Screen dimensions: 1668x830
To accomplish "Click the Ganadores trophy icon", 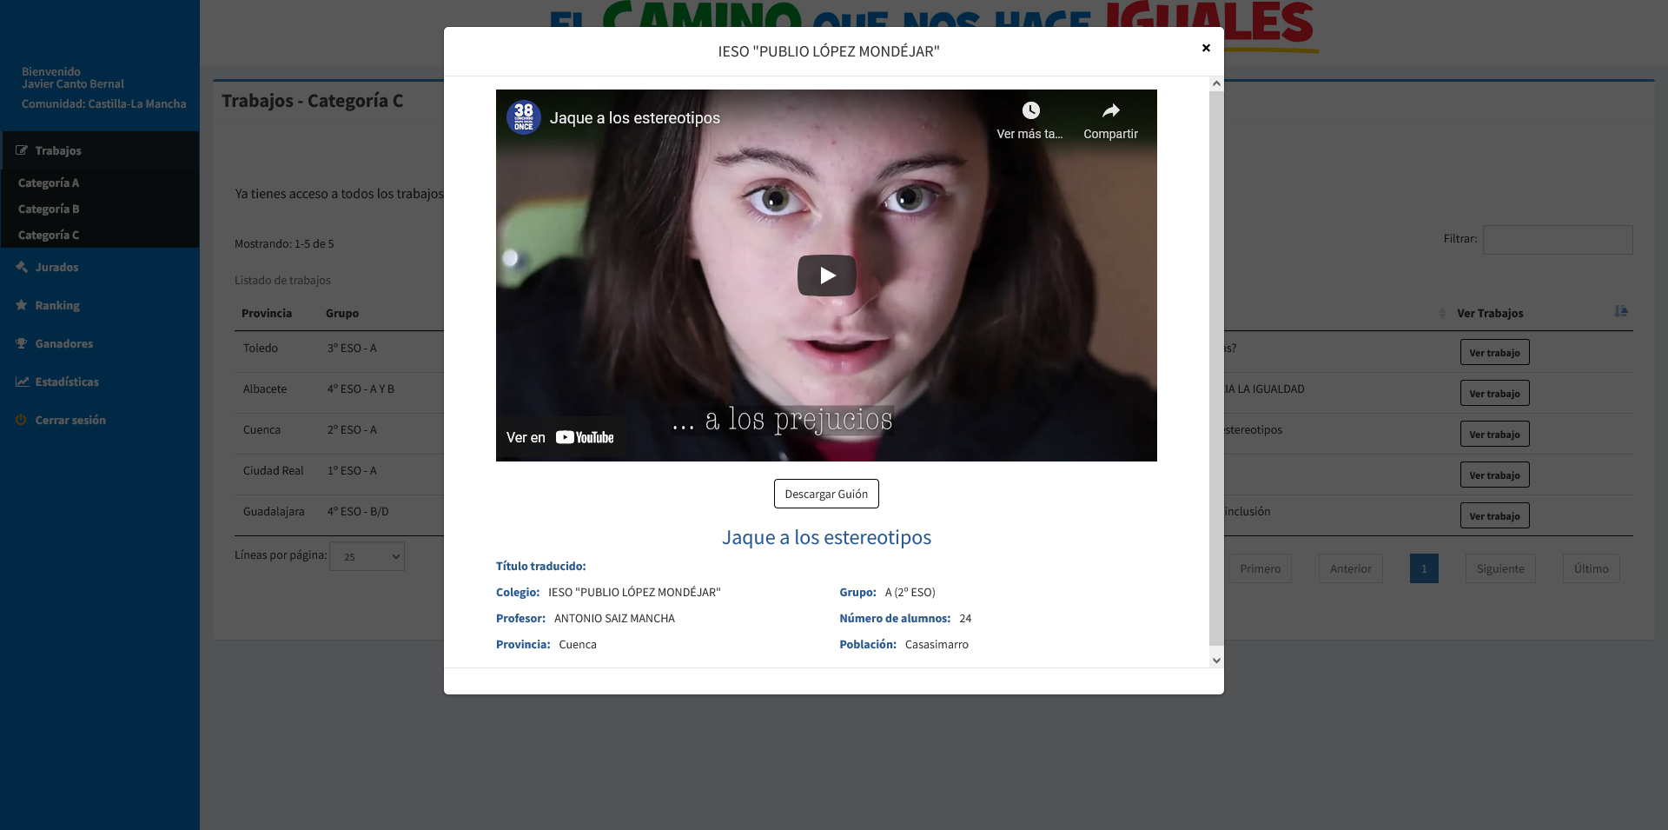I will pyautogui.click(x=22, y=343).
